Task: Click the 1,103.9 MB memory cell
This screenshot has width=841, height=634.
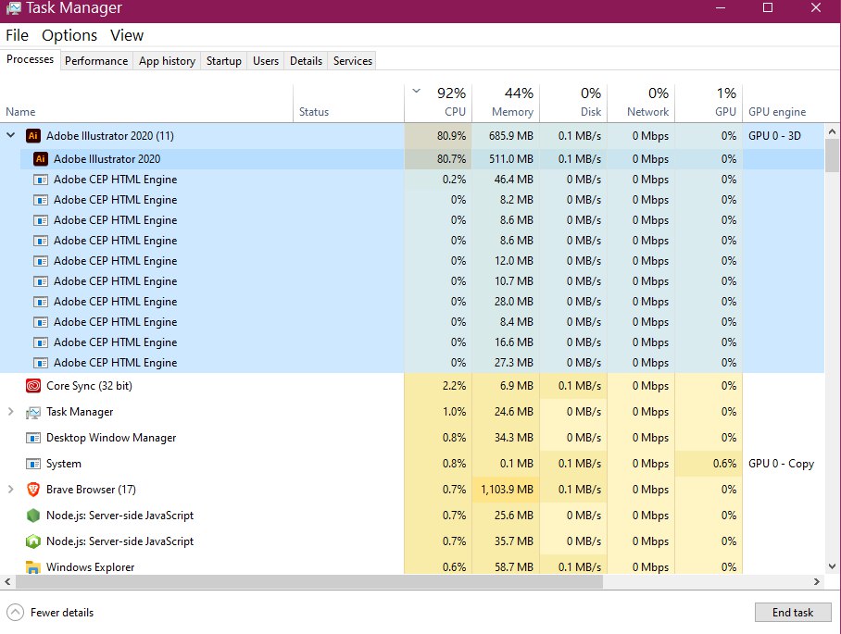Action: click(506, 490)
